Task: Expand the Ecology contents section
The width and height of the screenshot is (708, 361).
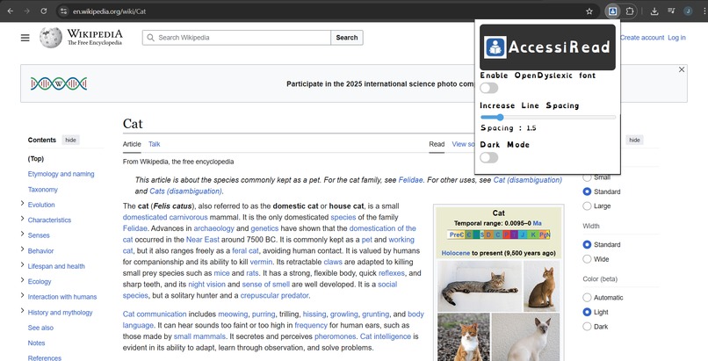Action: point(22,281)
